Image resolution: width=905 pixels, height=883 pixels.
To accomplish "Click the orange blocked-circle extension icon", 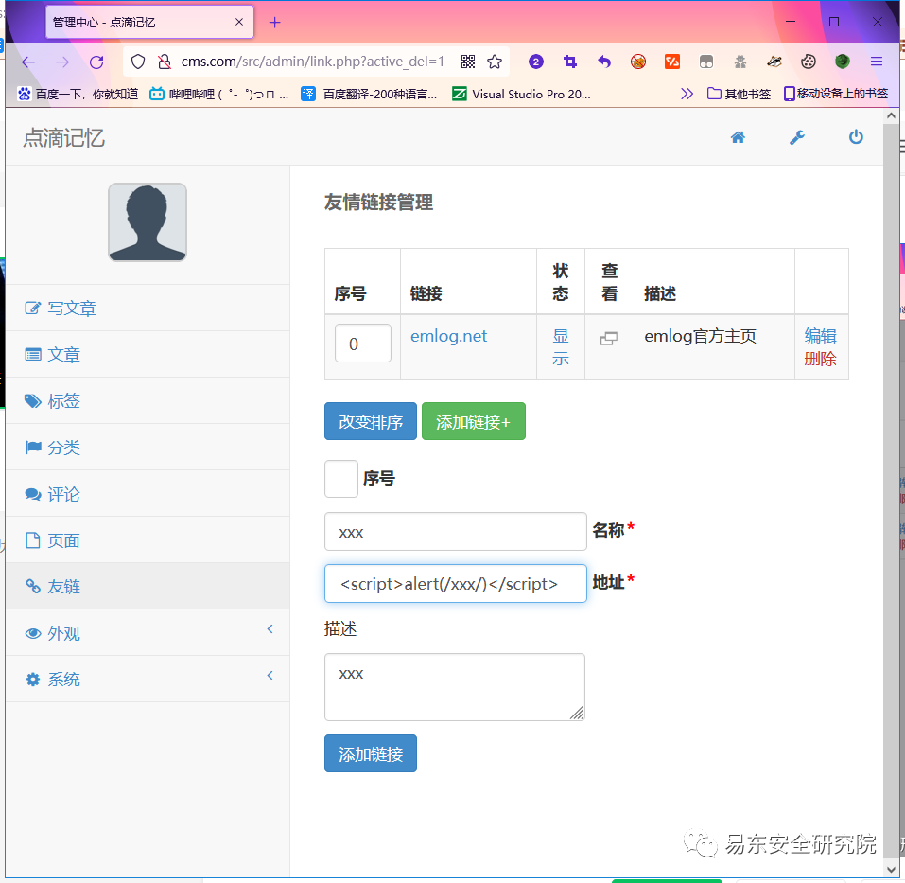I will (x=637, y=62).
